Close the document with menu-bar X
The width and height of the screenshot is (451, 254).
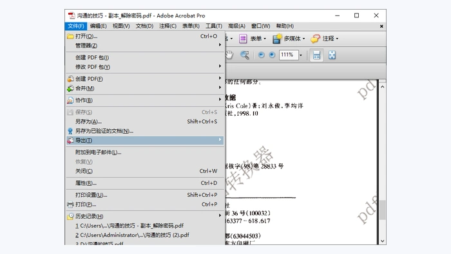pos(381,26)
